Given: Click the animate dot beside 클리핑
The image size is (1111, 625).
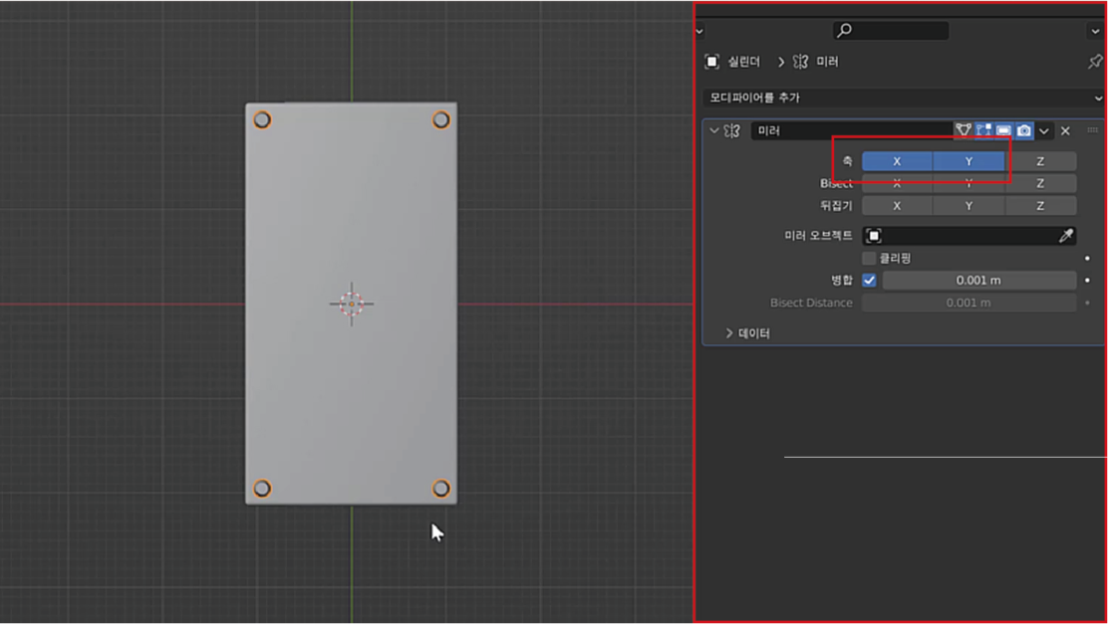Looking at the screenshot, I should point(1088,259).
